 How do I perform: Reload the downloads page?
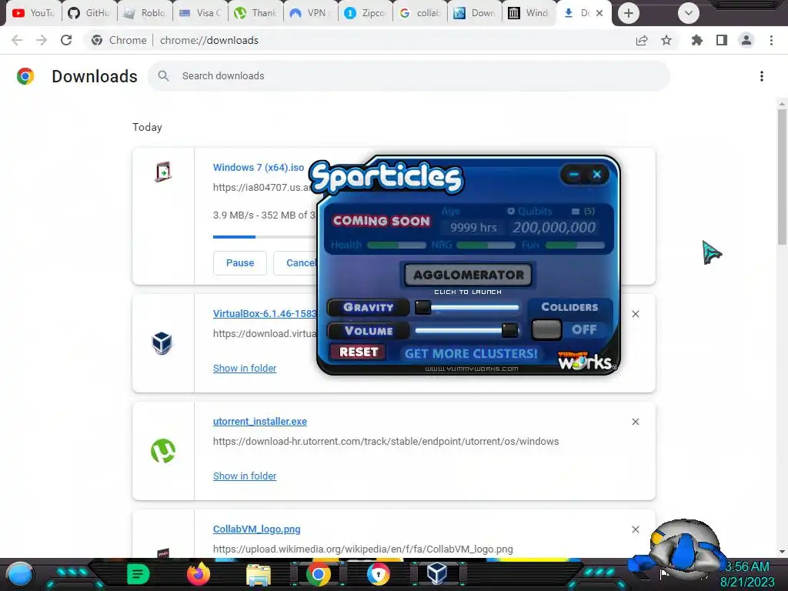tap(66, 40)
